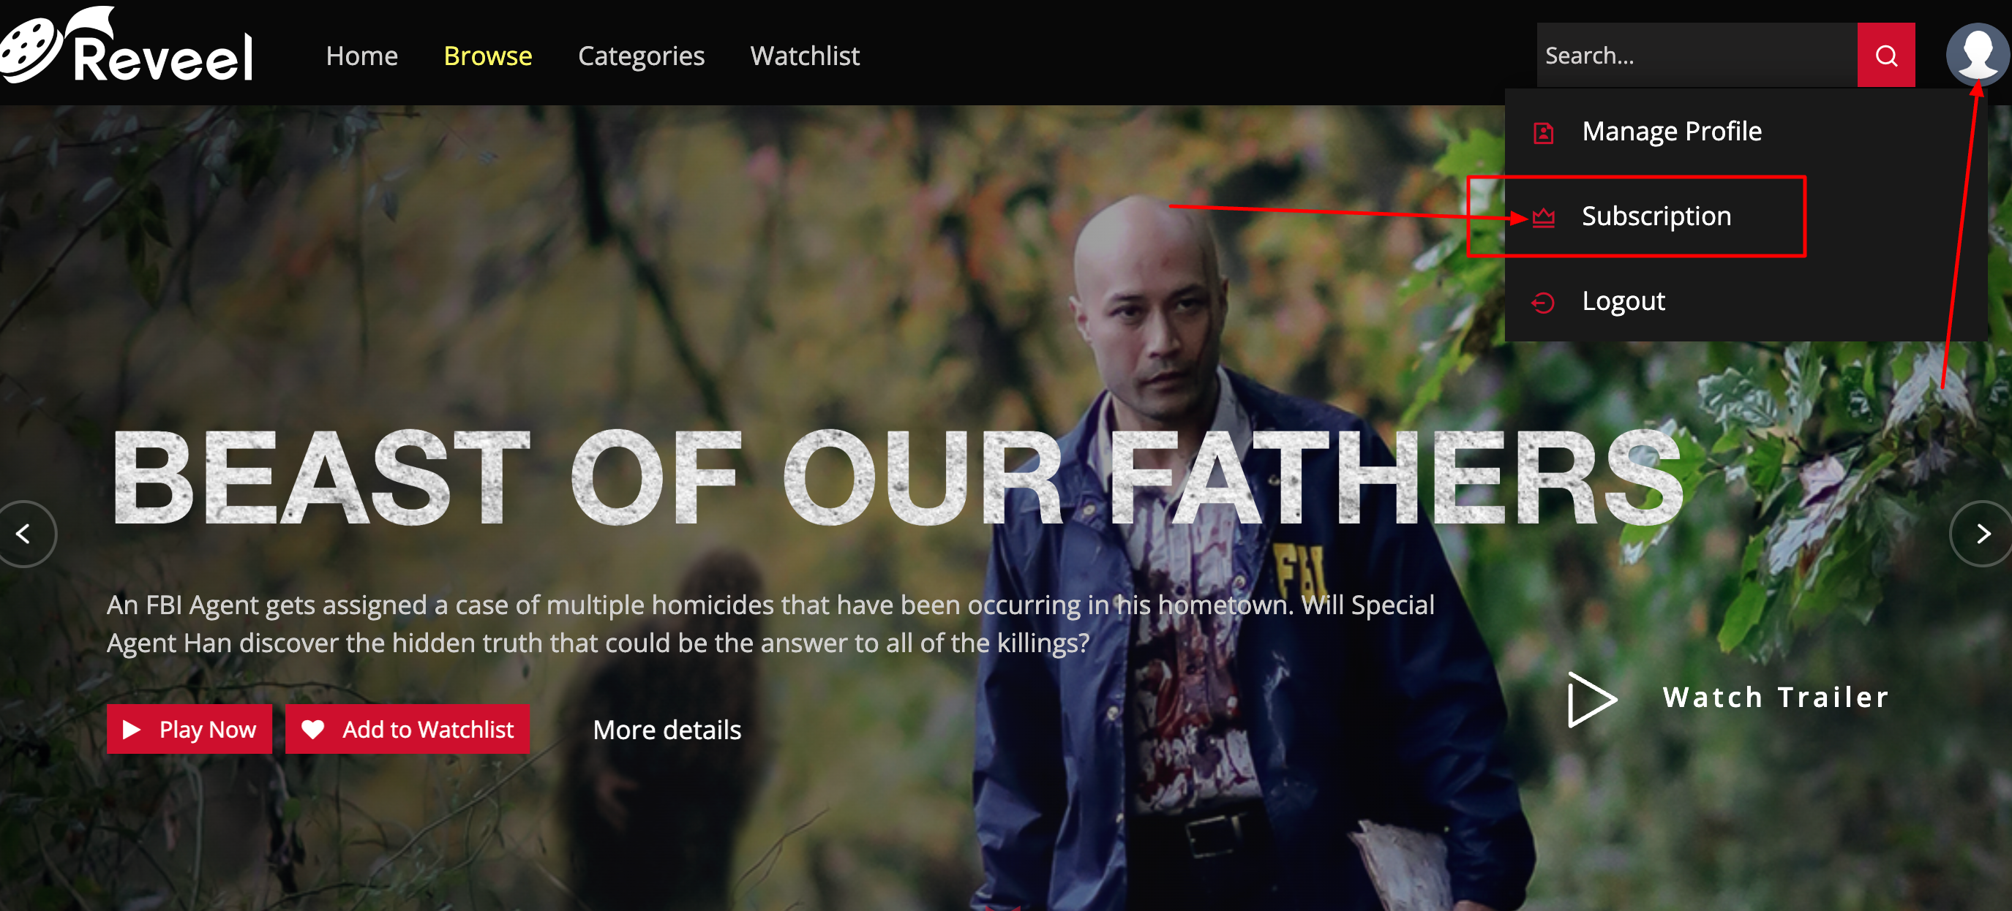Image resolution: width=2012 pixels, height=911 pixels.
Task: Select Manage Profile from dropdown menu
Action: pos(1672,131)
